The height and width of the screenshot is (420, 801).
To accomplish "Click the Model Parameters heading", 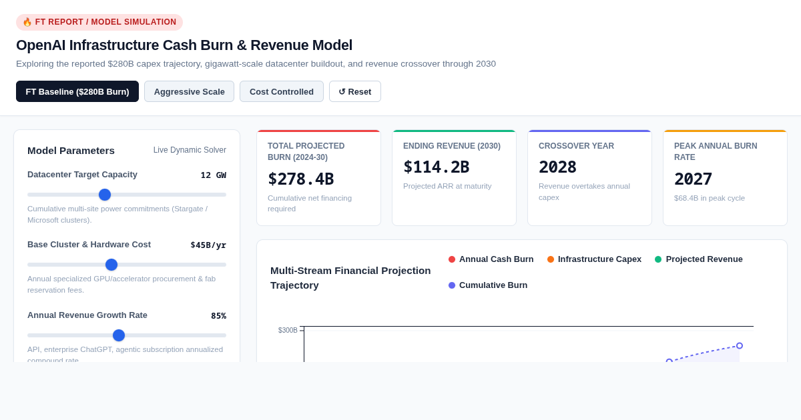I will [x=71, y=151].
